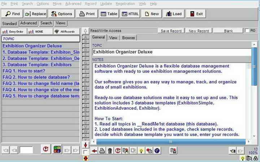This screenshot has height=162, width=260.
Task: Click the printer icon in record toolbar
Action: click(x=102, y=151)
